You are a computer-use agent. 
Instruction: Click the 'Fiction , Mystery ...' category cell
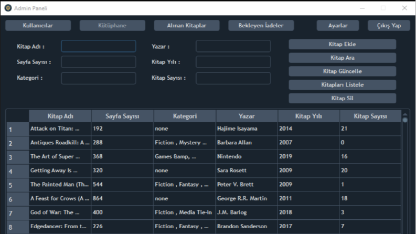coord(185,143)
